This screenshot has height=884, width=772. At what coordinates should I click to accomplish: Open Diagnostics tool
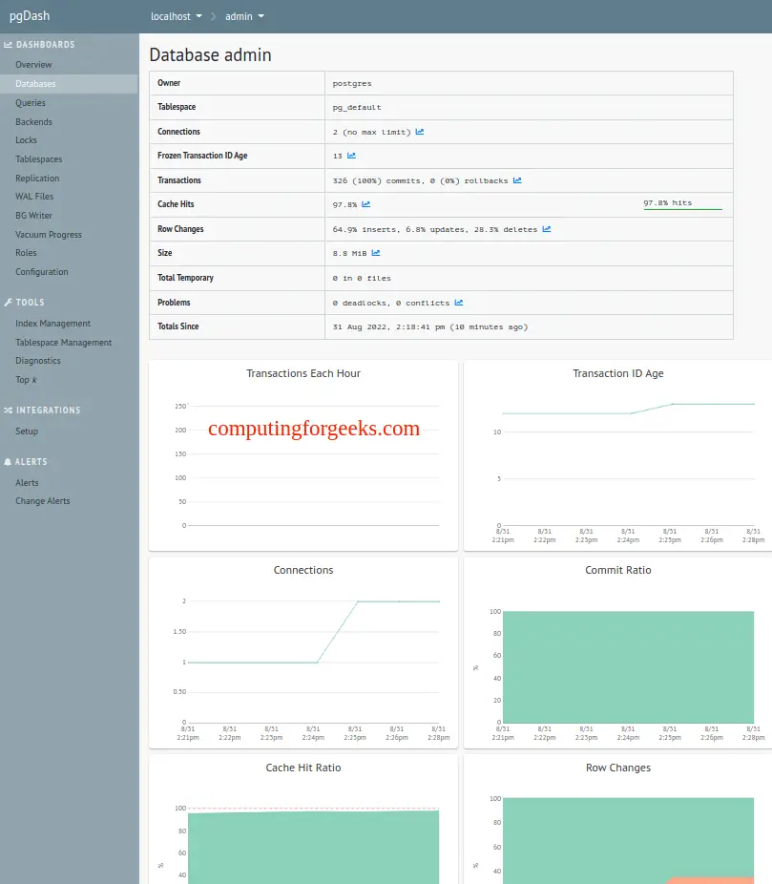(x=38, y=360)
